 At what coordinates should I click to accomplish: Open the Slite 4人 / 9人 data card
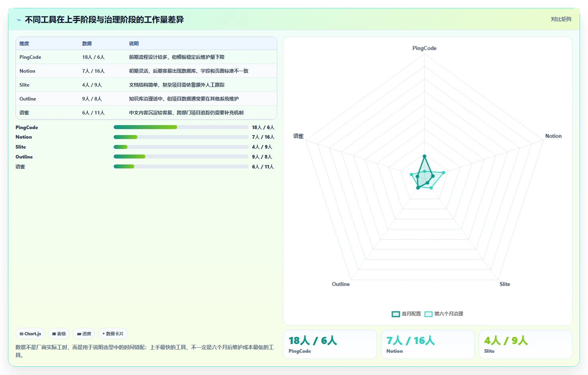(x=526, y=344)
